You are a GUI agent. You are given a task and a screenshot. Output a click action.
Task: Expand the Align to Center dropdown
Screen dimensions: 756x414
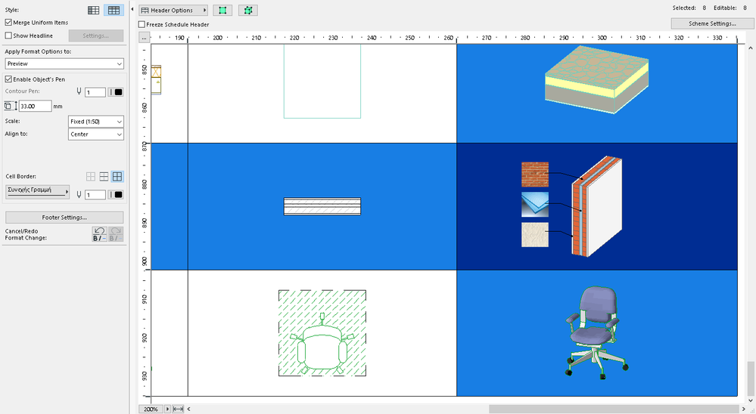click(x=95, y=134)
